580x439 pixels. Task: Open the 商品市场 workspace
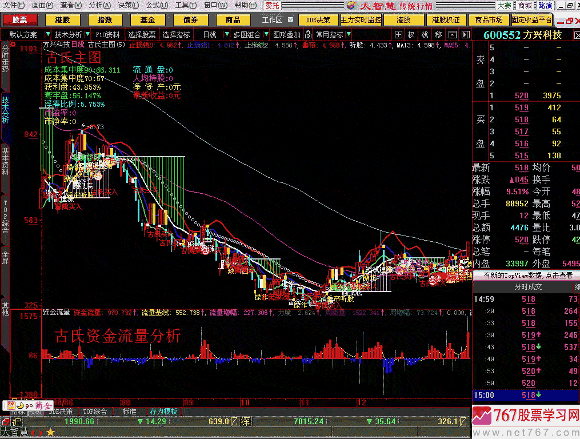click(x=489, y=19)
